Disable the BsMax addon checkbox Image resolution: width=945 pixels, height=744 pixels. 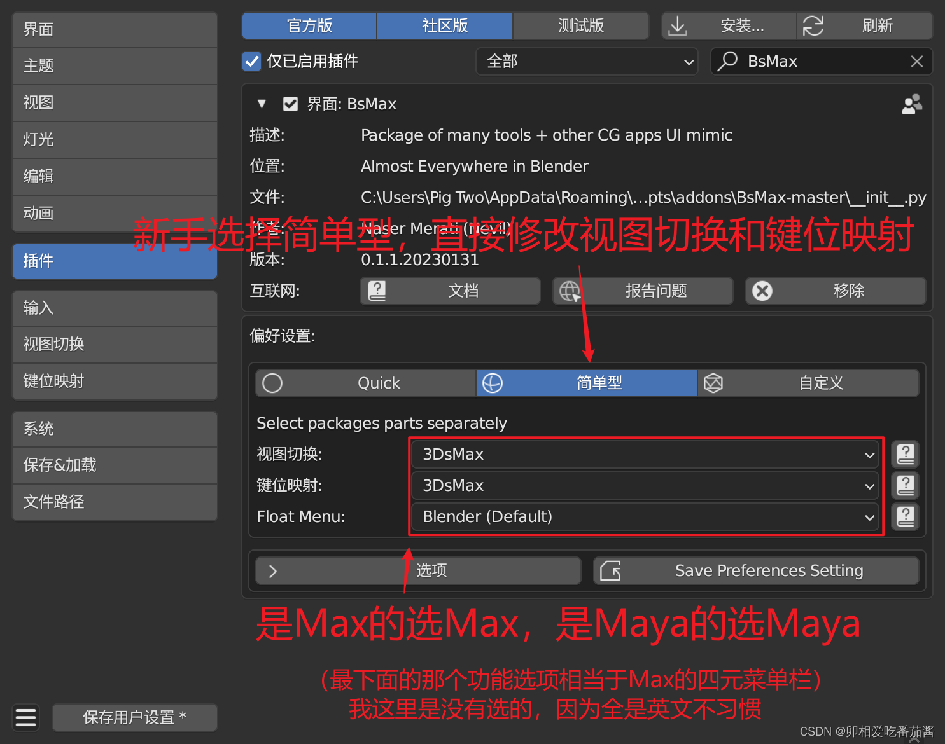pos(290,104)
